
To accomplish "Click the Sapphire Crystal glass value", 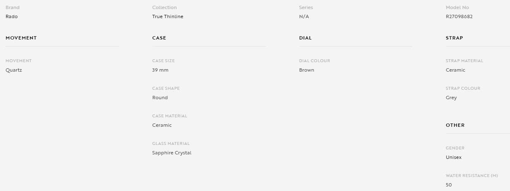I will (x=172, y=153).
